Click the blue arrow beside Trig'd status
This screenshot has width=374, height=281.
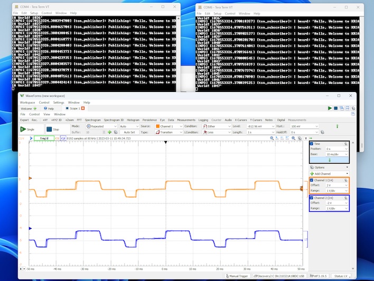pos(31,138)
